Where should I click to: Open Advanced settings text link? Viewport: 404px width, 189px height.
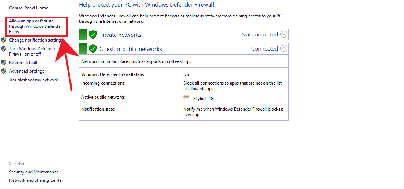27,71
